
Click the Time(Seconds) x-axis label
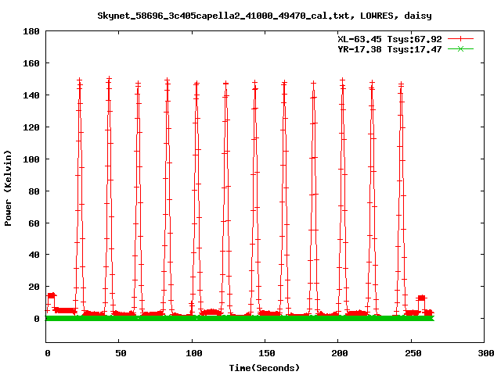265,368
